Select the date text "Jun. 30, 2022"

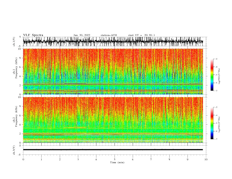pos(82,35)
